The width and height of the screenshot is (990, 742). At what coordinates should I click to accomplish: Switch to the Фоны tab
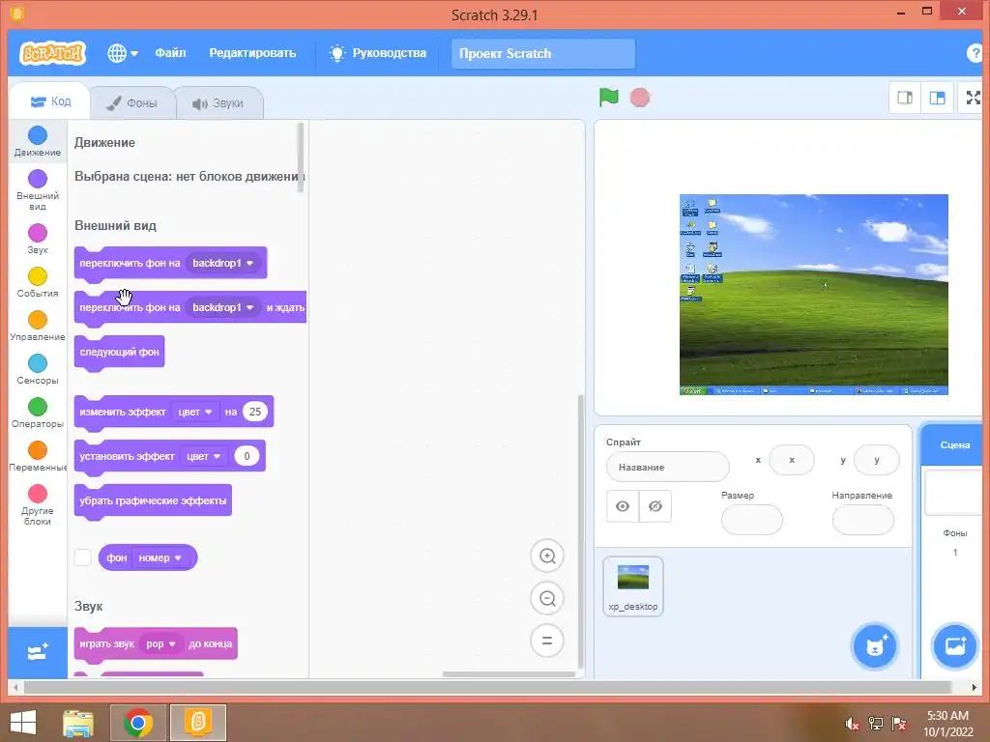pos(131,102)
